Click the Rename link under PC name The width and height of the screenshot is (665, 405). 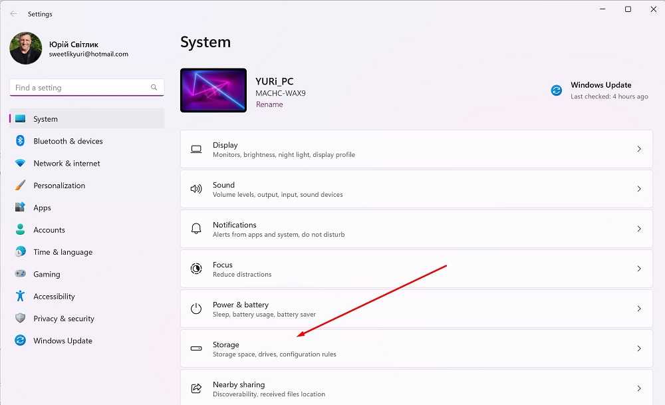click(x=269, y=104)
